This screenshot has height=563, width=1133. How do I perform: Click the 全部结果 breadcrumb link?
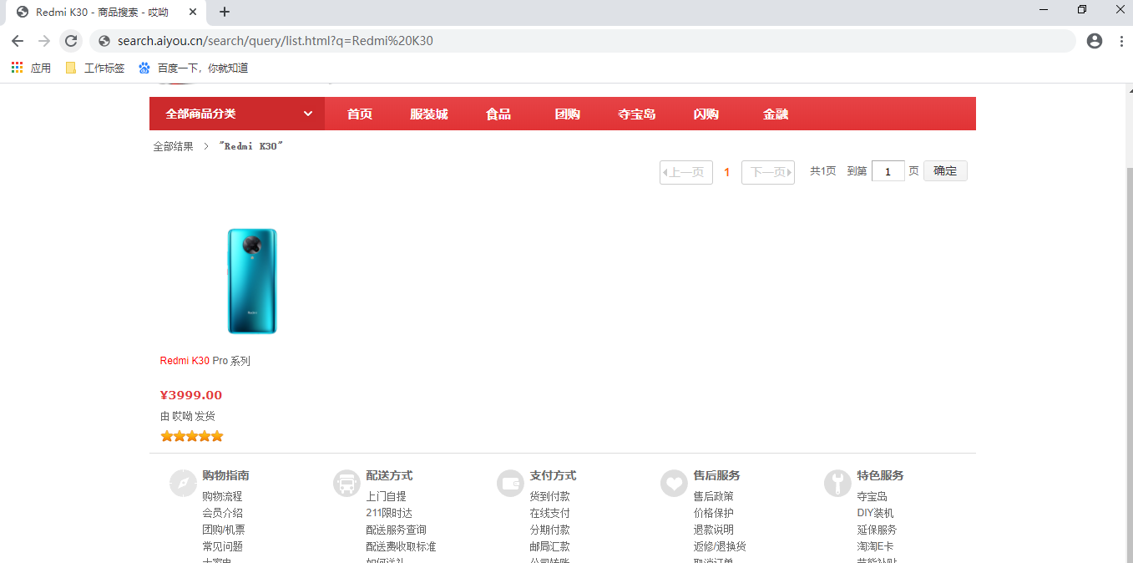tap(173, 146)
